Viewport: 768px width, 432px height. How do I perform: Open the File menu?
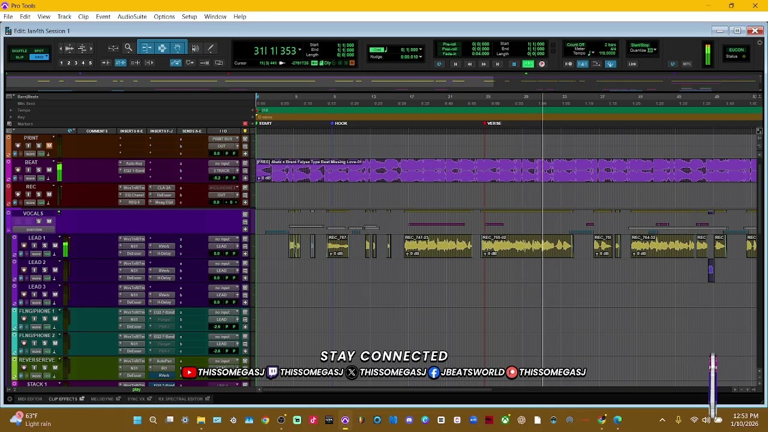coord(8,17)
